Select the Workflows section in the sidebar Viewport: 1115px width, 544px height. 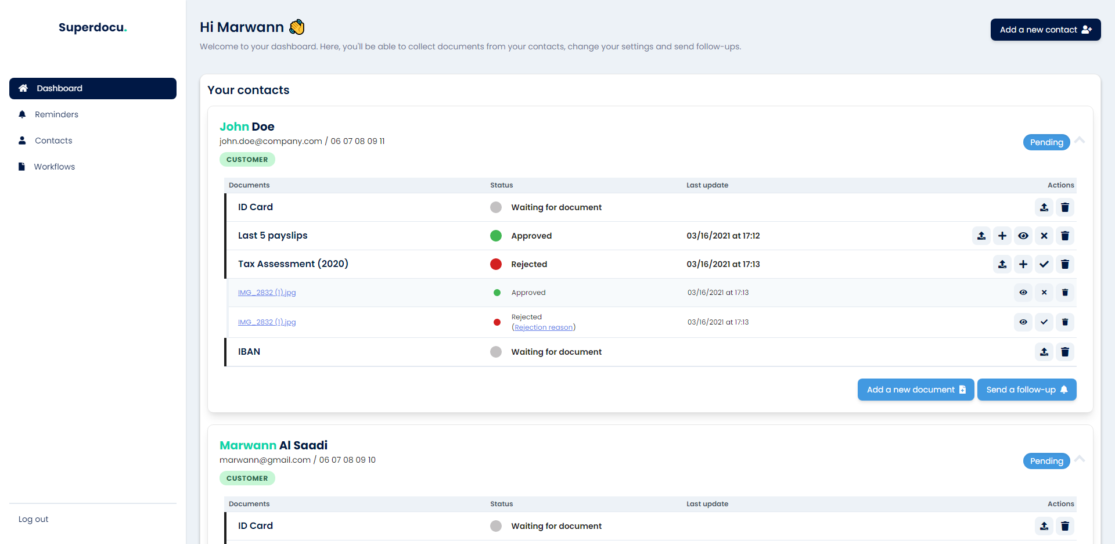click(55, 167)
